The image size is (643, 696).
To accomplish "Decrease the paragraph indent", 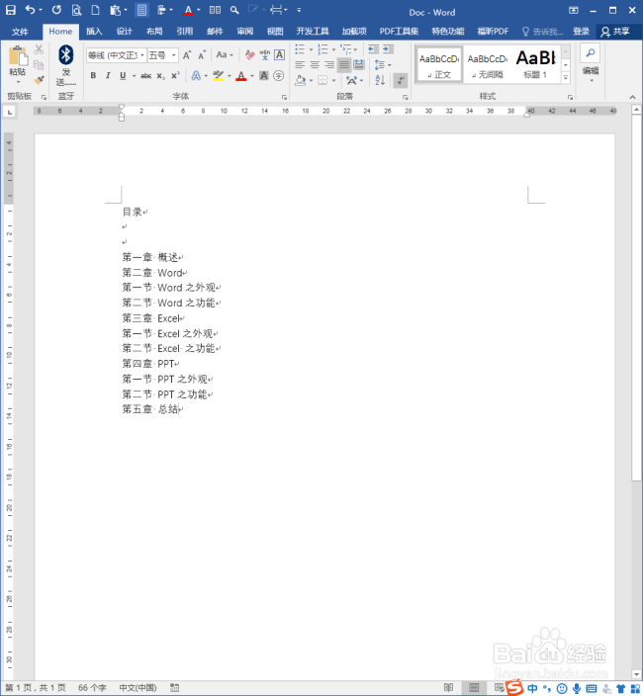I will pyautogui.click(x=374, y=48).
